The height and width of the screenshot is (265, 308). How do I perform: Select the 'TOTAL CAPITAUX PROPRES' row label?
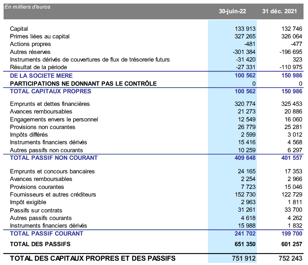(50, 91)
